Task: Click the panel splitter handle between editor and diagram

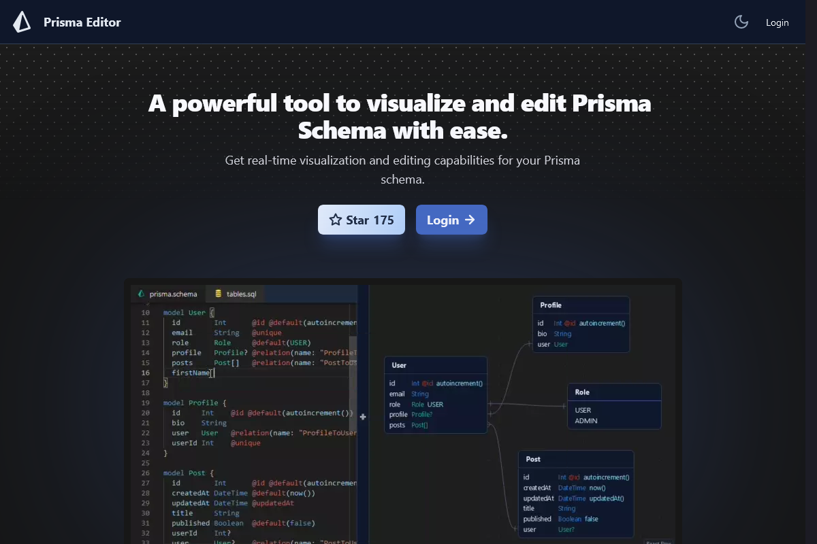Action: pyautogui.click(x=363, y=417)
